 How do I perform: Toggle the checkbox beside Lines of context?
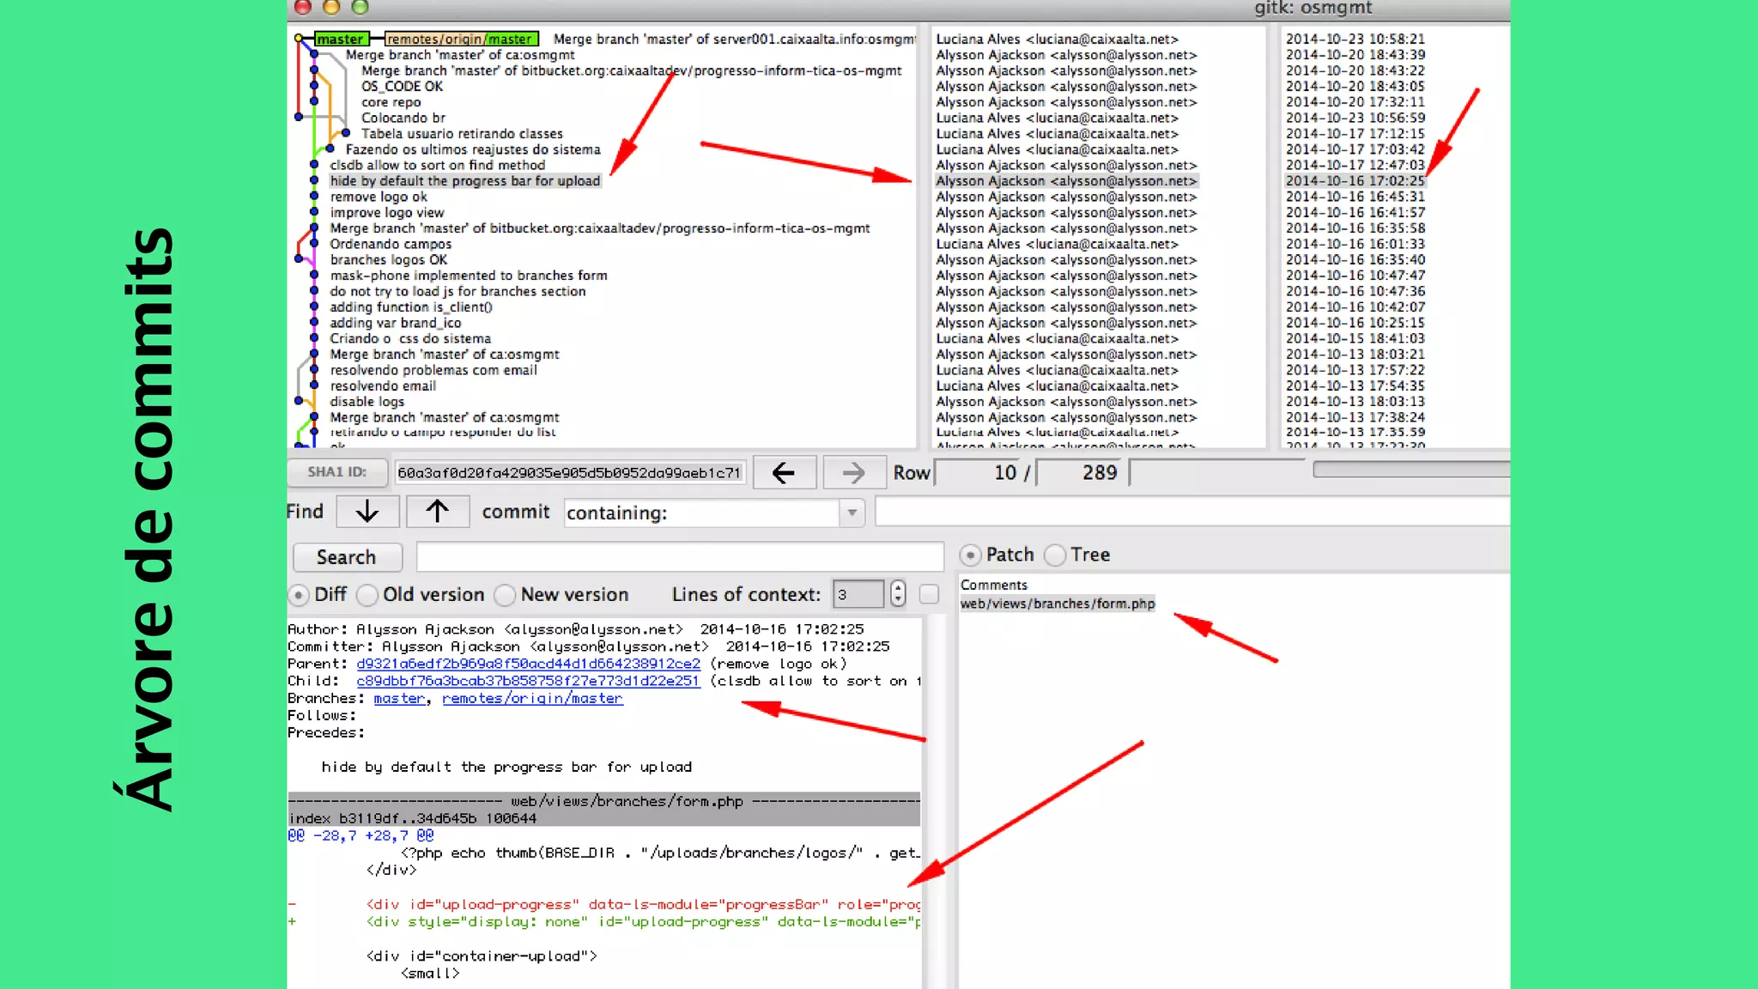point(929,594)
